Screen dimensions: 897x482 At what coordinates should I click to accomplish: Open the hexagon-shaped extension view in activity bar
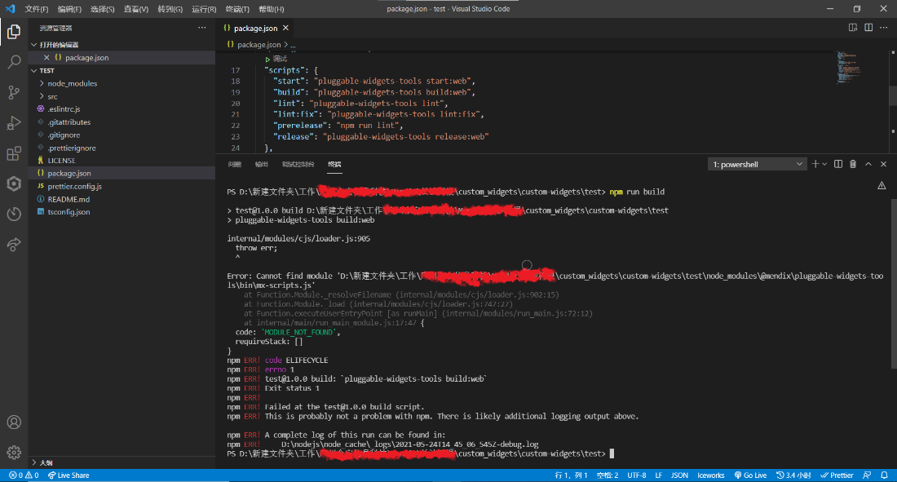click(14, 184)
